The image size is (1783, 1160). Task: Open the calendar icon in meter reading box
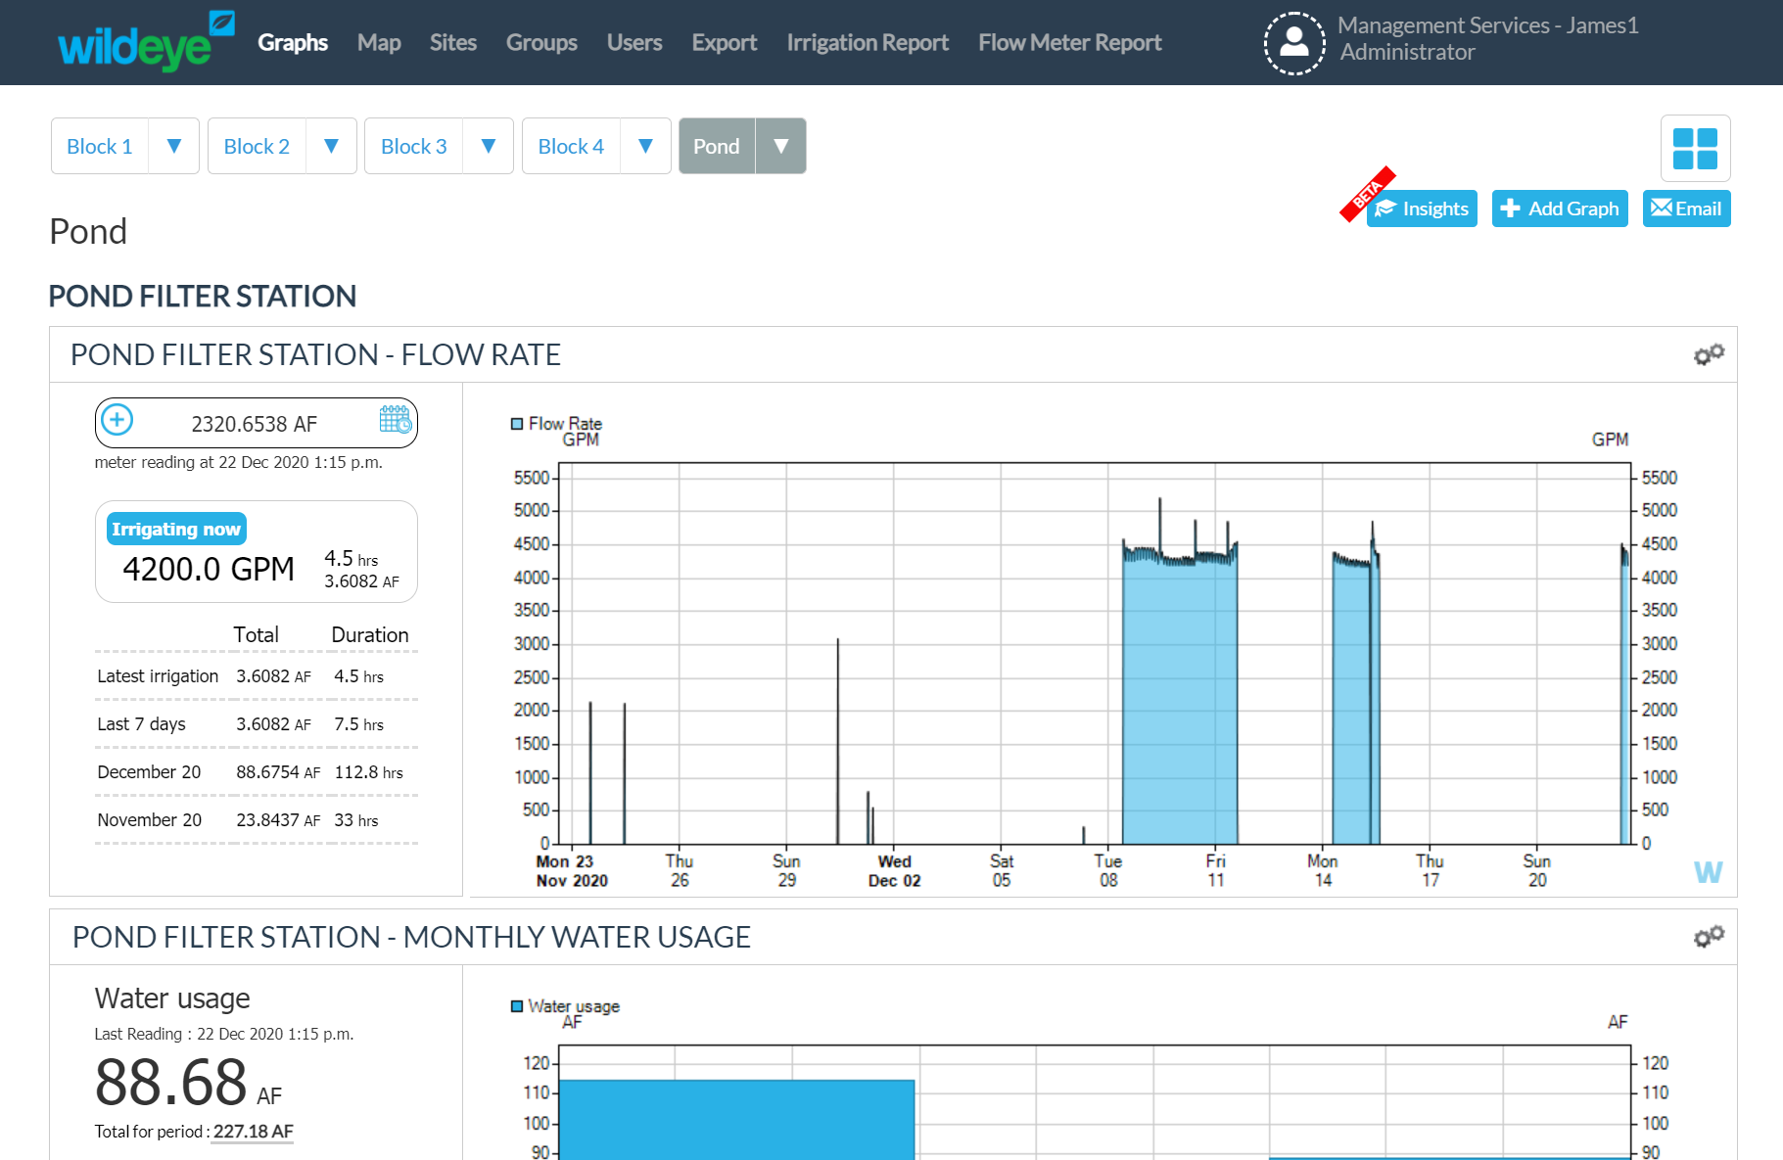(396, 420)
